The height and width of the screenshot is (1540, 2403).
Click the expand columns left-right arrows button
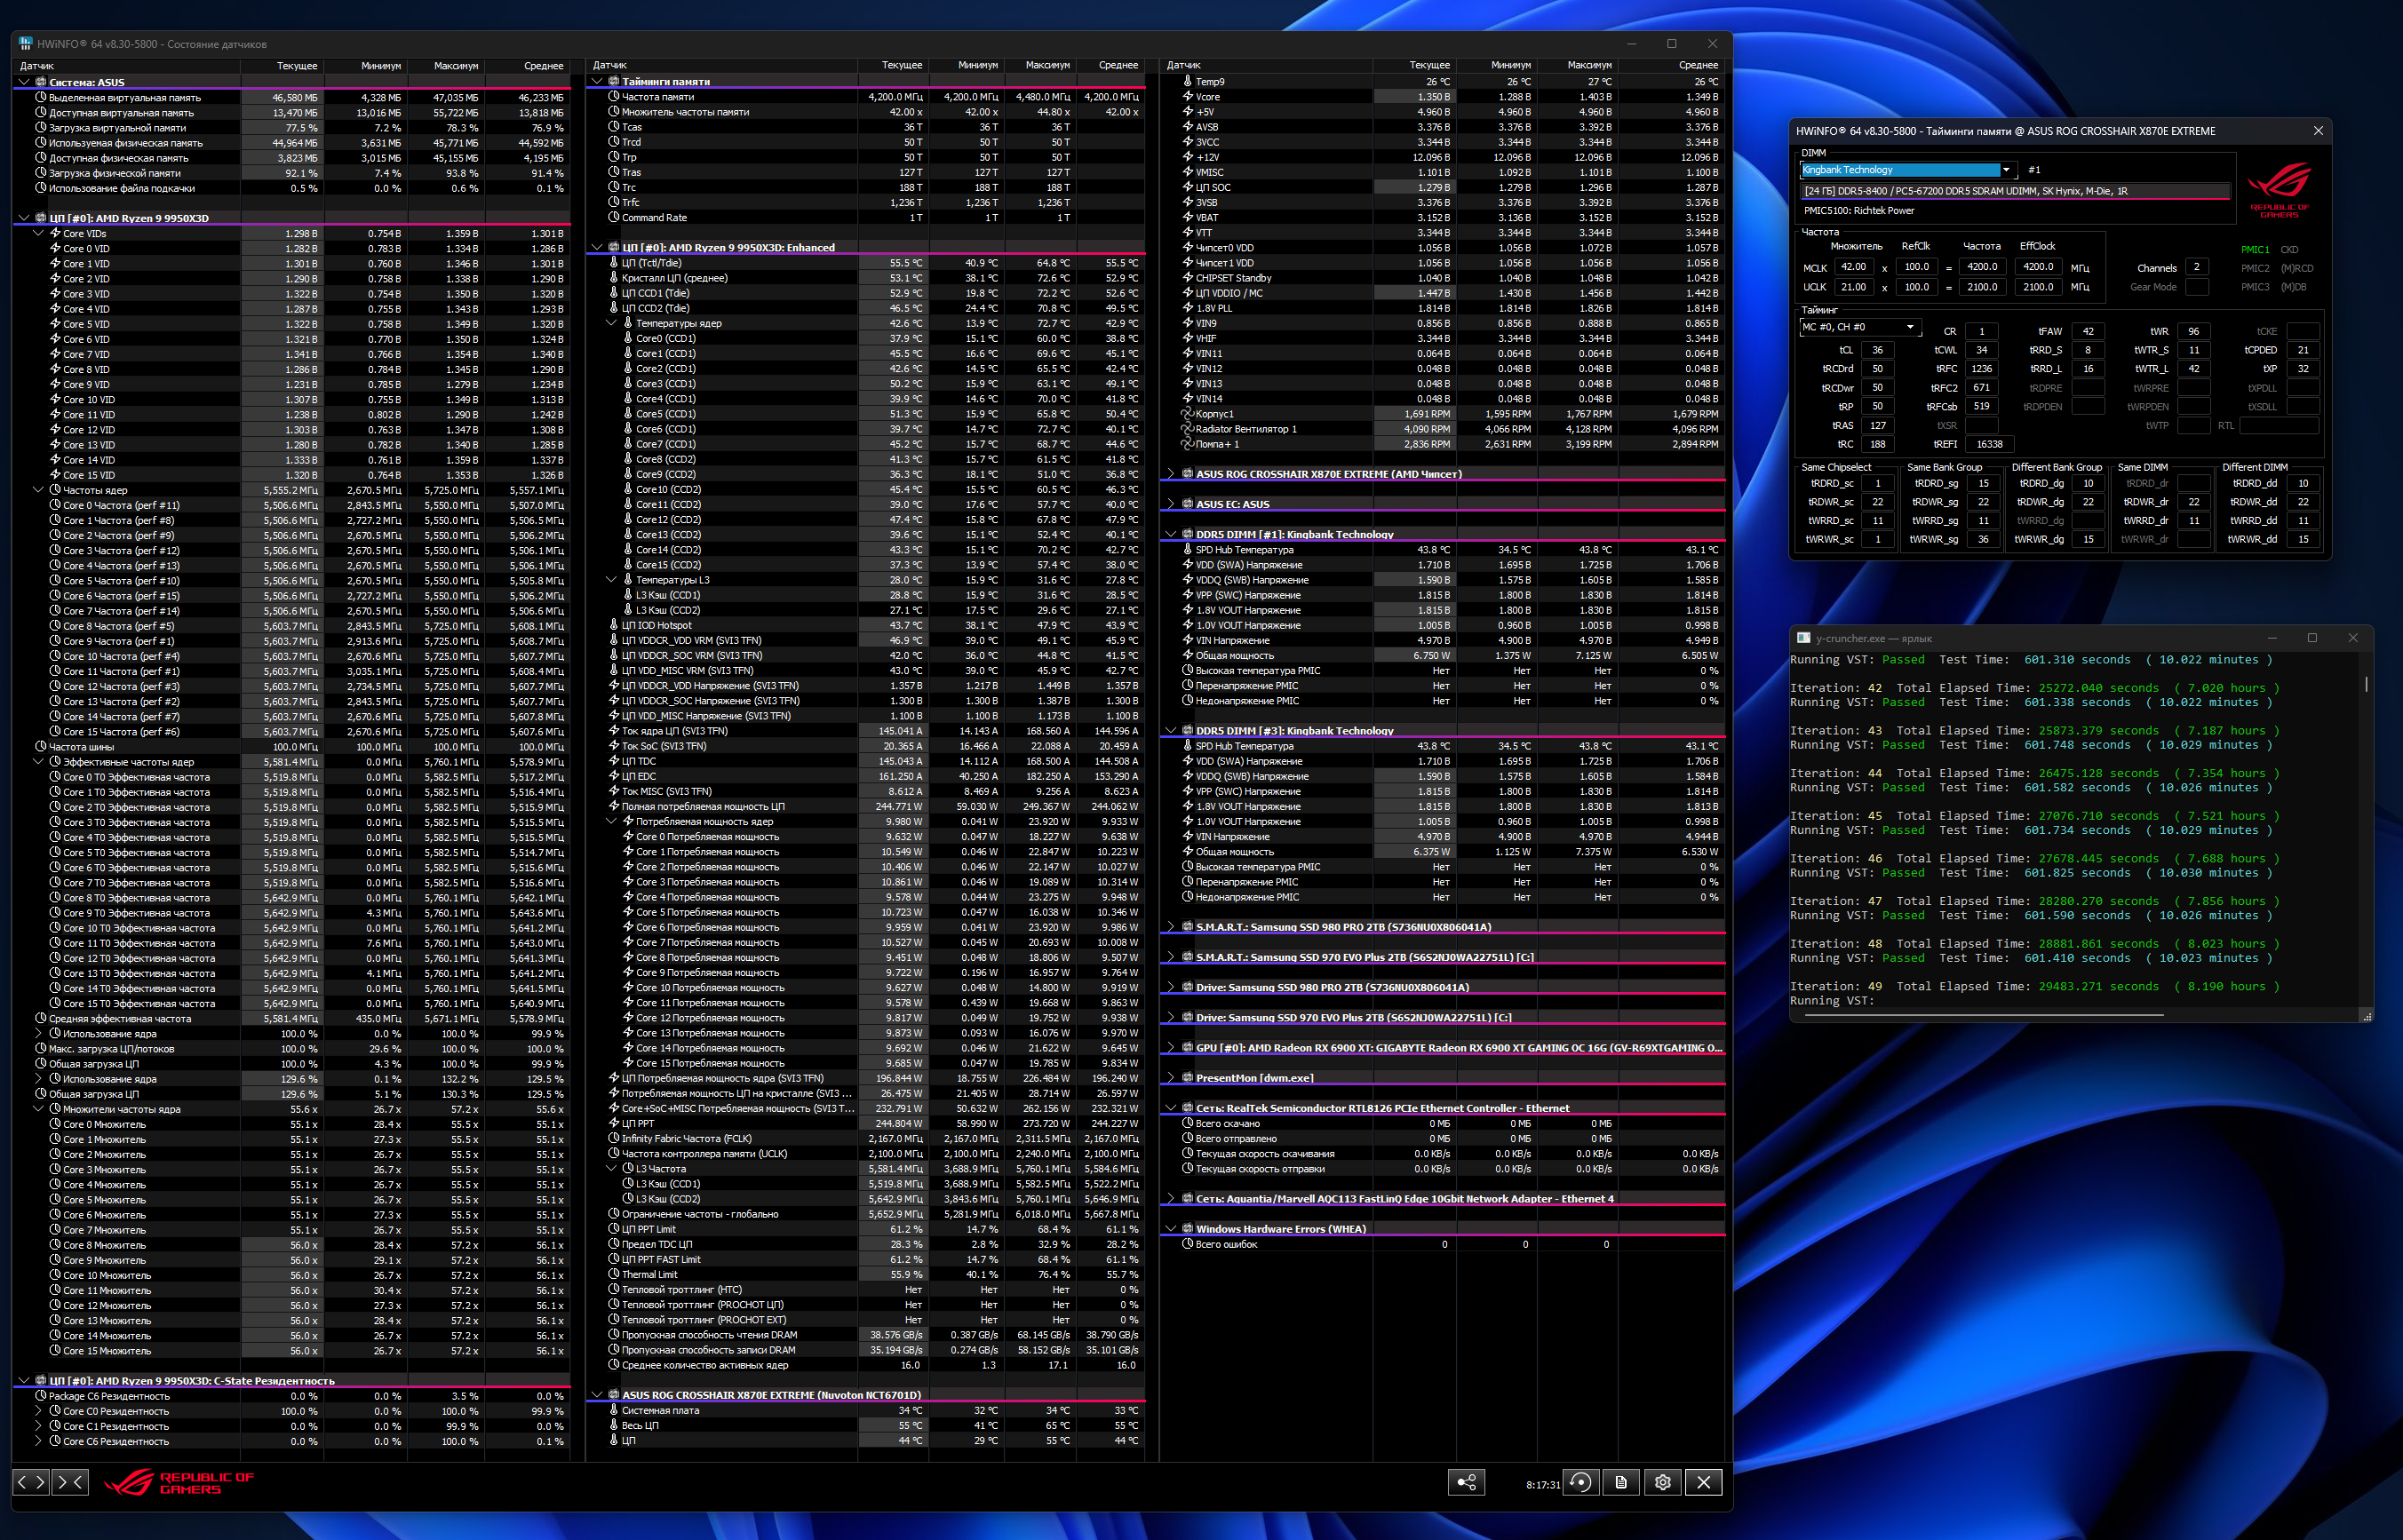[30, 1482]
